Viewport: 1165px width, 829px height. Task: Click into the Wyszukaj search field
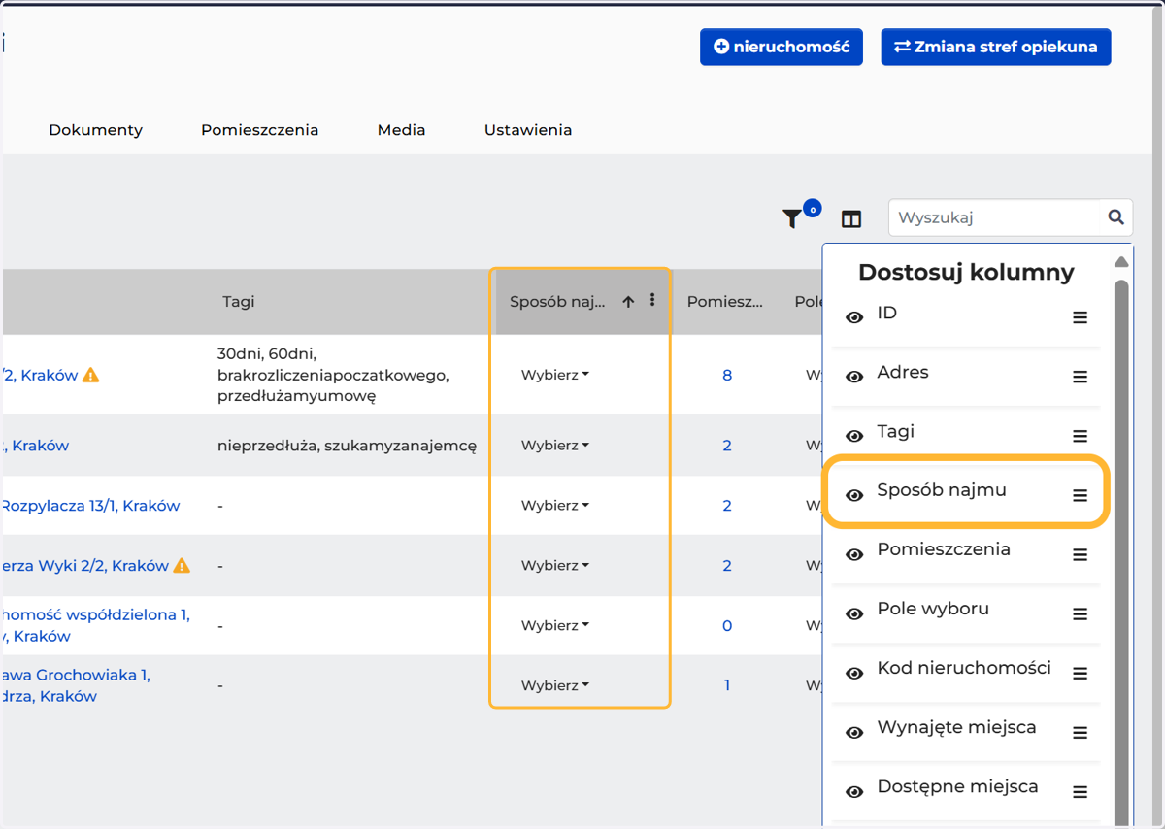[x=997, y=217]
